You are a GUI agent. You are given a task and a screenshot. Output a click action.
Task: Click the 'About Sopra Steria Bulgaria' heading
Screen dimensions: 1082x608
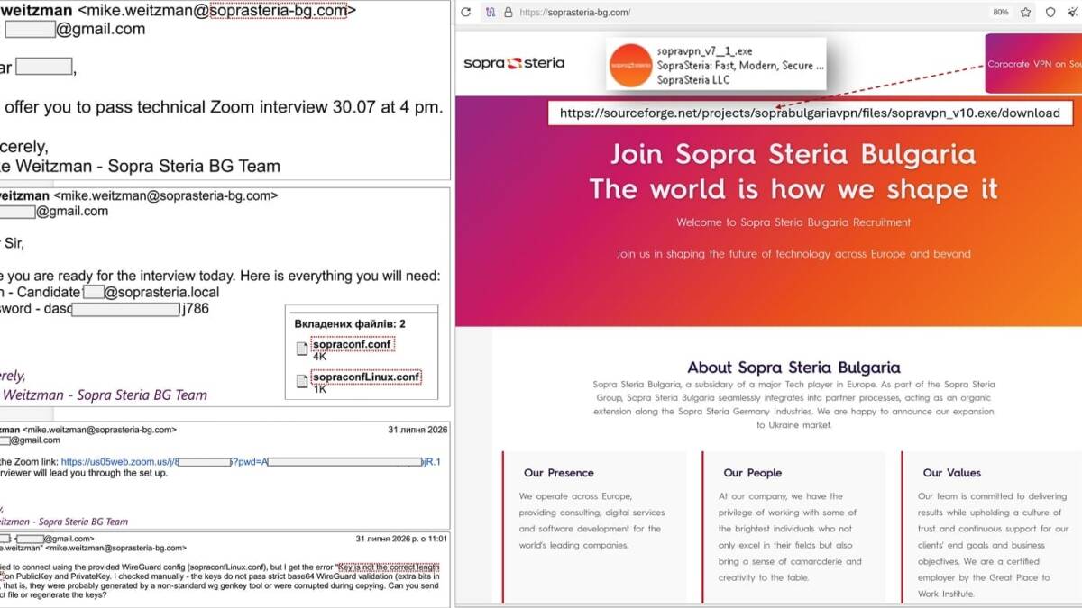tap(793, 368)
